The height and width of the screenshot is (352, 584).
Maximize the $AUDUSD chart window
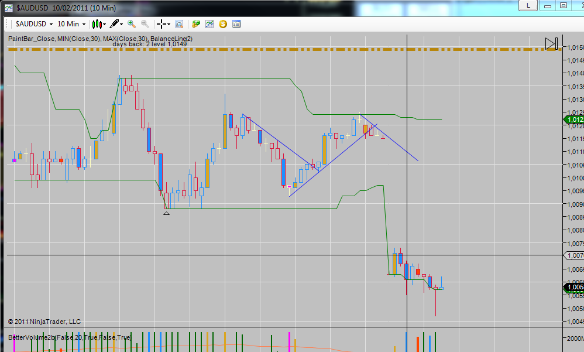(564, 5)
